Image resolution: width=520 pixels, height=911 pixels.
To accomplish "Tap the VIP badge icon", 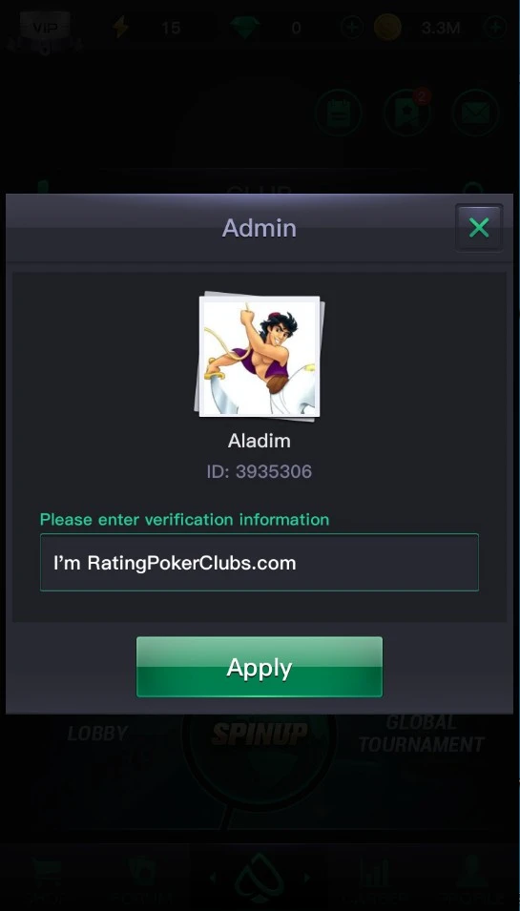I will pyautogui.click(x=45, y=28).
